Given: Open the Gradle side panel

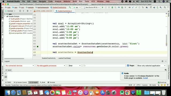Looking at the screenshot, I should point(169,14).
